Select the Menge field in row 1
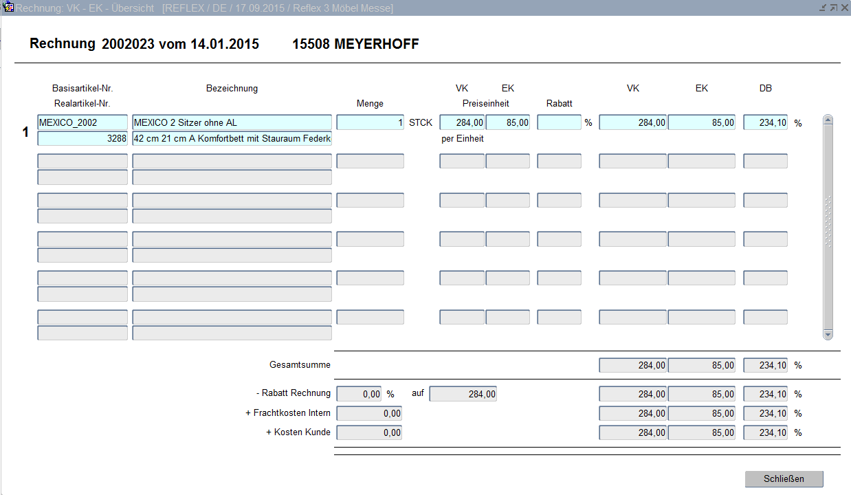 click(x=370, y=122)
